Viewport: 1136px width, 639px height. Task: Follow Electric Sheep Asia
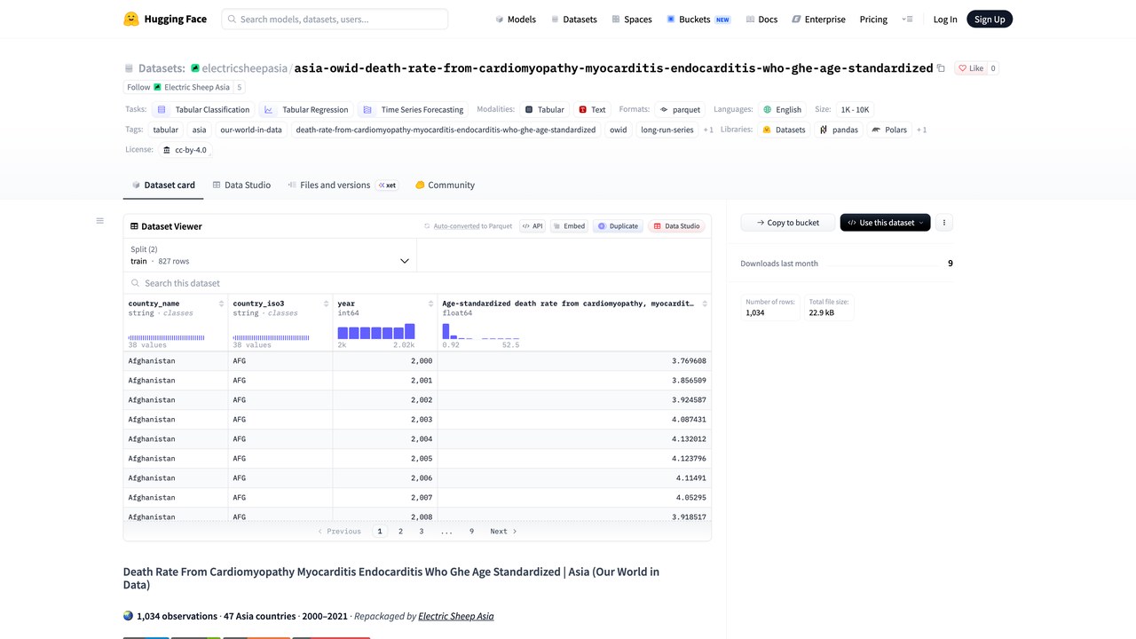click(178, 87)
